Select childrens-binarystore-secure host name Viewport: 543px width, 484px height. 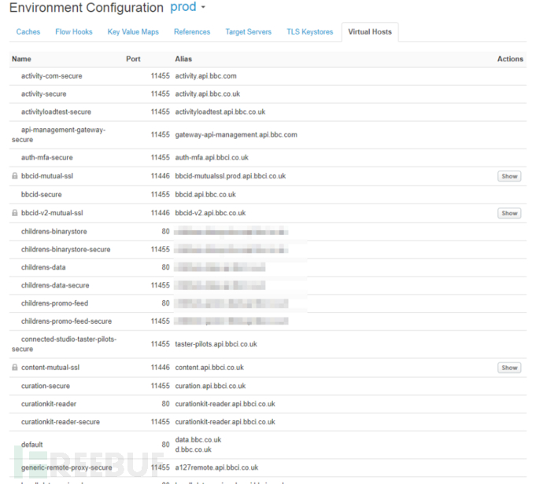point(66,250)
